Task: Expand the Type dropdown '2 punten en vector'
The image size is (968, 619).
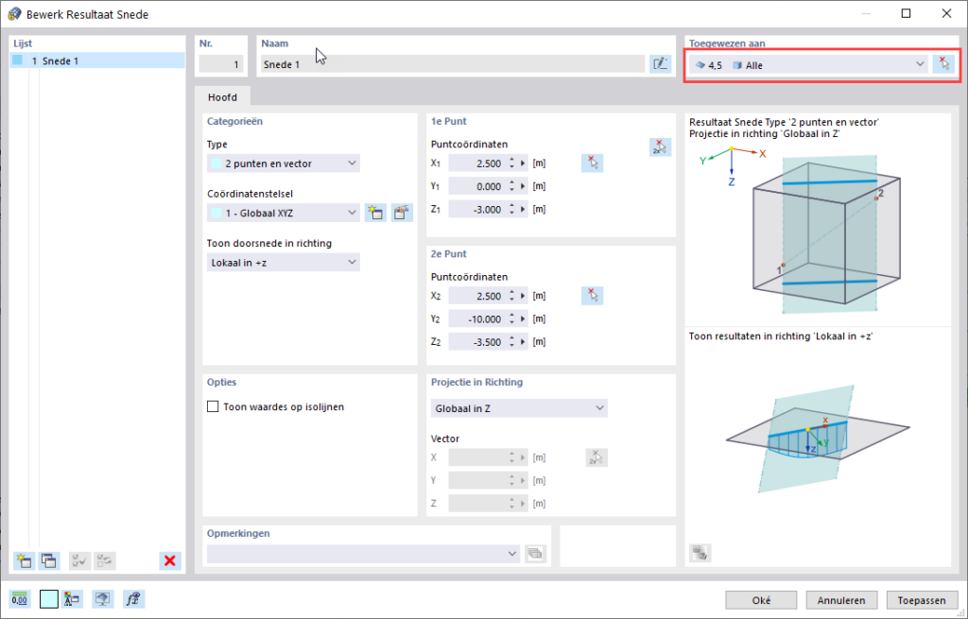Action: coord(284,163)
